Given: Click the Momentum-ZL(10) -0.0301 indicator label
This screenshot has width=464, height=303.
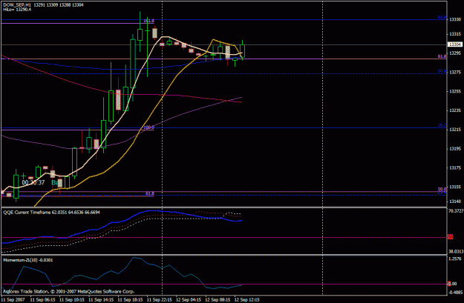Looking at the screenshot, I should [x=28, y=260].
